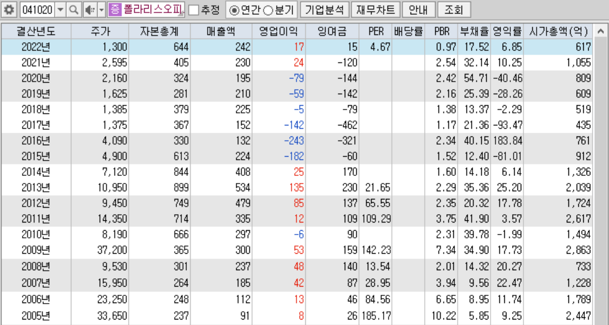
Task: Select the 2006년 row year cell
Action: pos(36,299)
